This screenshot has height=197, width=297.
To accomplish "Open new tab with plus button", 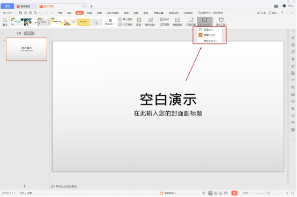I will pyautogui.click(x=91, y=6).
